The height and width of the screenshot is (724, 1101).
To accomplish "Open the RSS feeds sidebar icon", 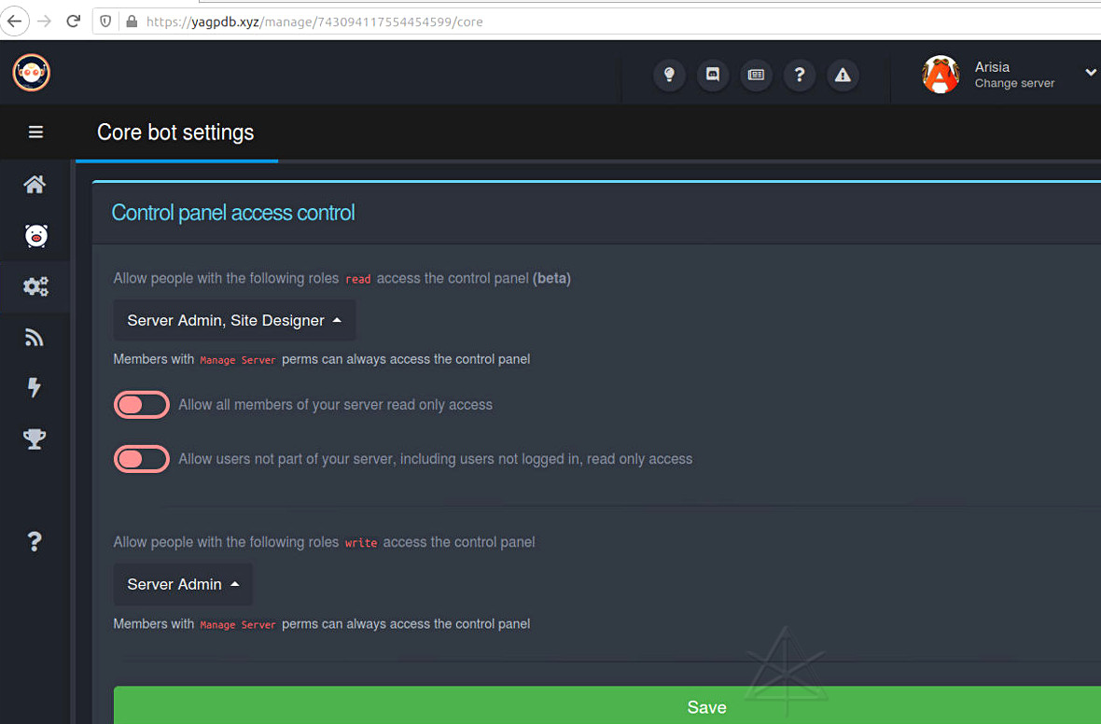I will (x=35, y=337).
